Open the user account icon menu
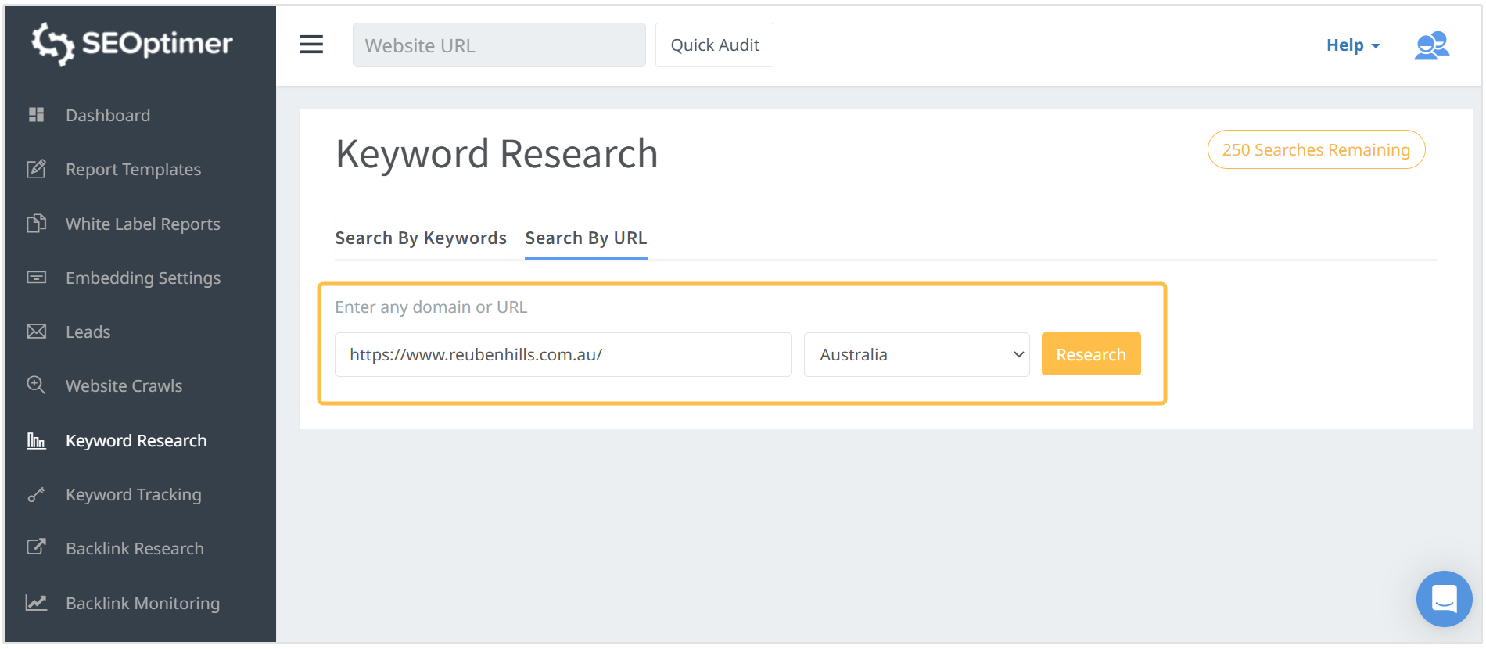1486x649 pixels. [x=1431, y=45]
